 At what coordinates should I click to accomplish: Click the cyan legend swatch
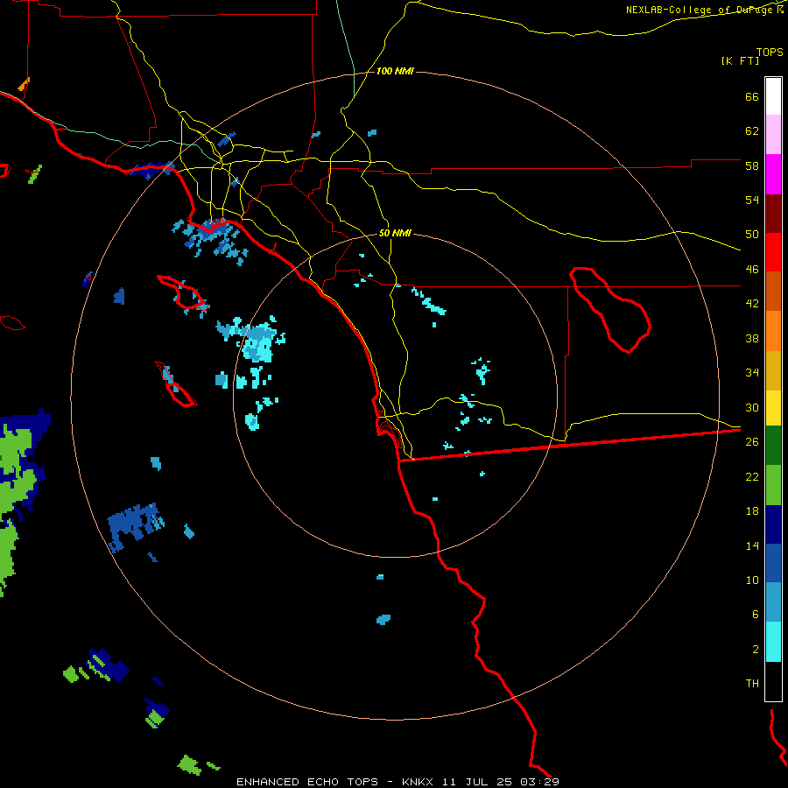(x=773, y=642)
